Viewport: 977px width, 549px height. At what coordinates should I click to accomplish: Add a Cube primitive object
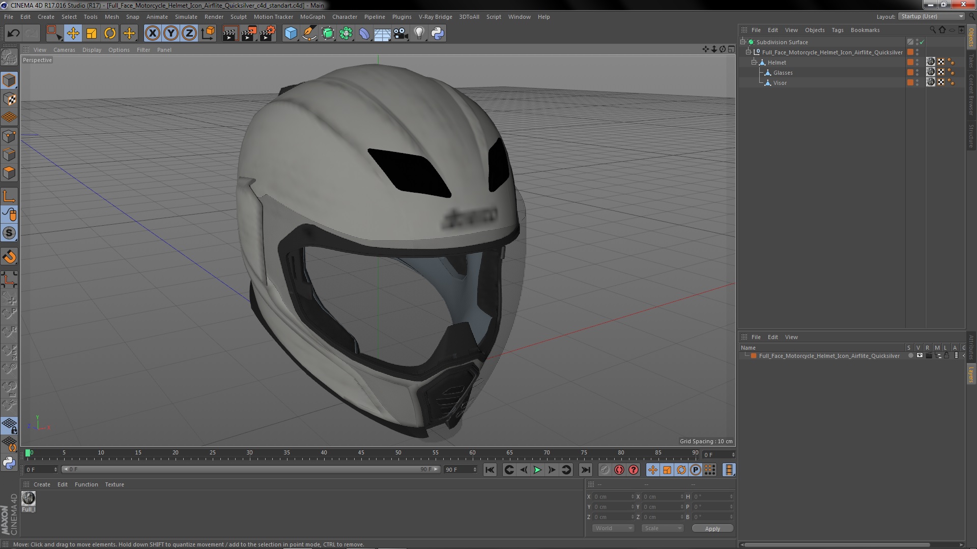[x=291, y=34]
